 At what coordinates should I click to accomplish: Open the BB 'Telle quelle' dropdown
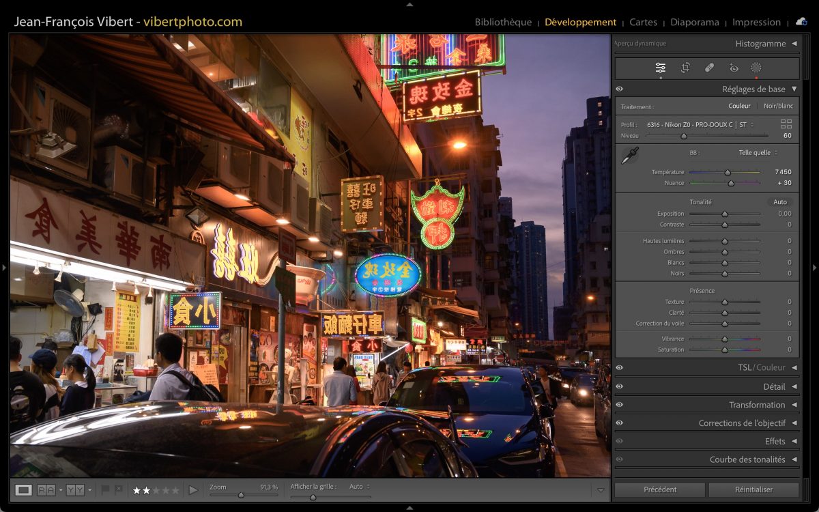click(758, 153)
